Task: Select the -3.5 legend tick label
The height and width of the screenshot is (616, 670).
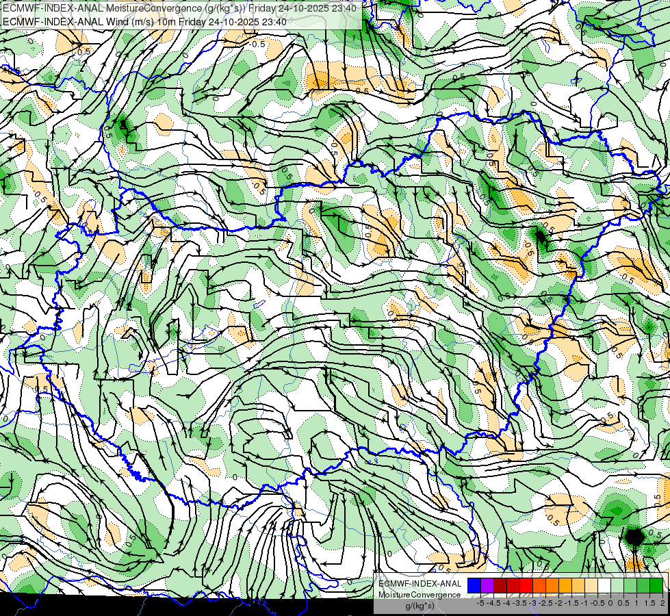Action: click(x=519, y=603)
